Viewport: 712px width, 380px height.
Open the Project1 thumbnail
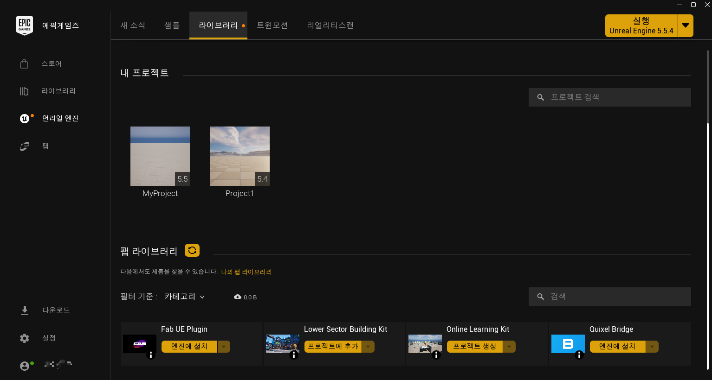[x=240, y=156]
